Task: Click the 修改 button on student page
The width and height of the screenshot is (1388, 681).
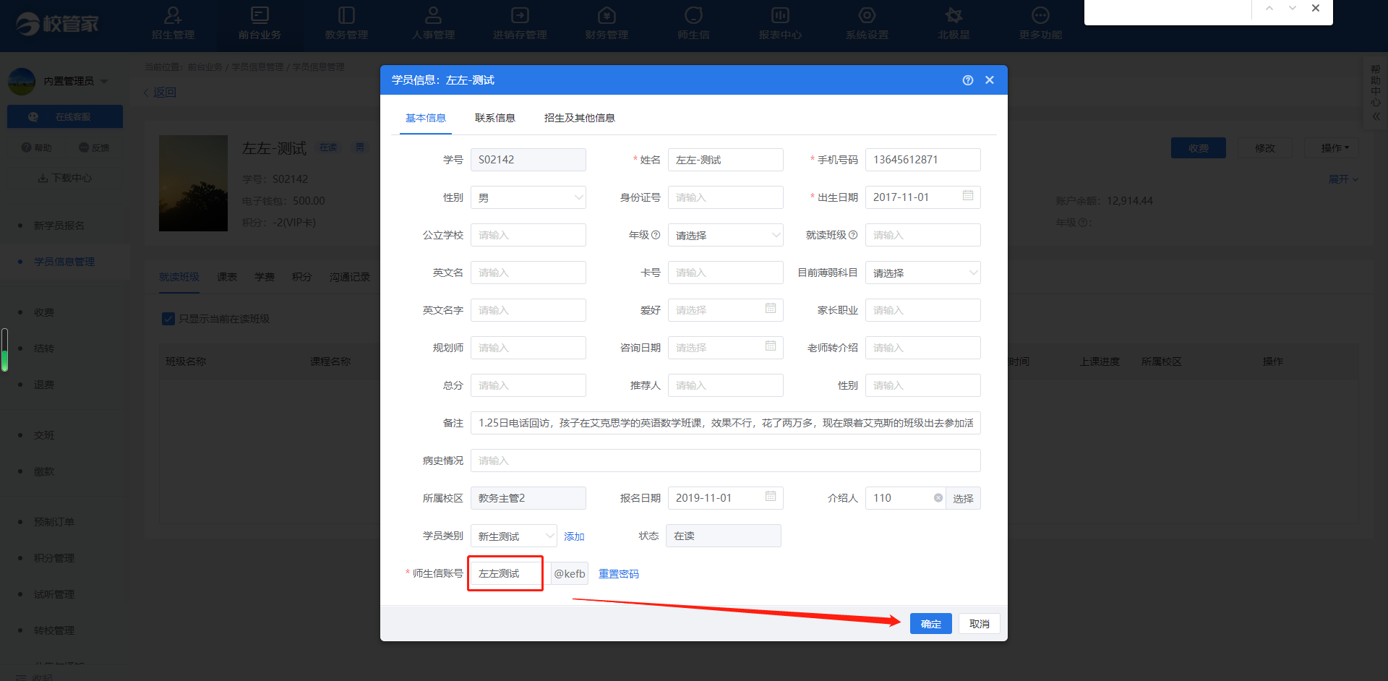Action: (x=1265, y=148)
